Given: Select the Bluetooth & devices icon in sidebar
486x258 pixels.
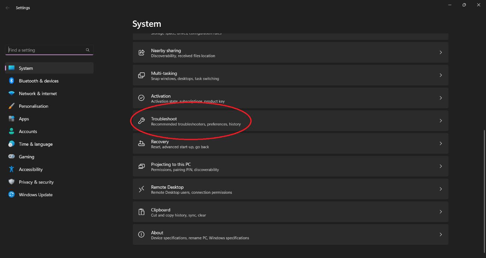Looking at the screenshot, I should click(11, 81).
